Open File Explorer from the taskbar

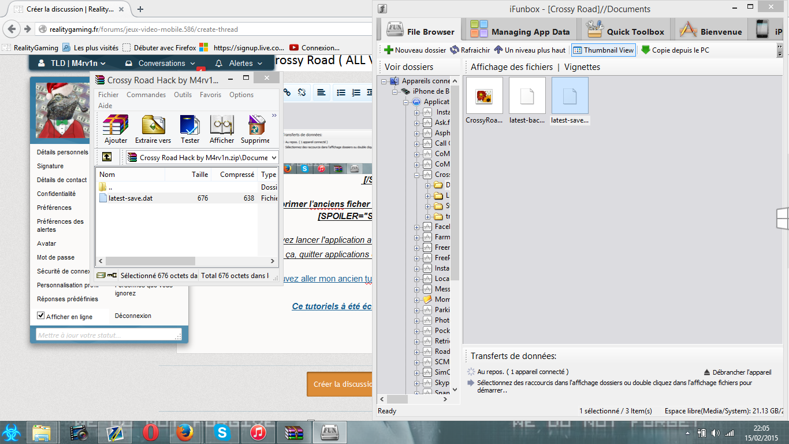[42, 432]
